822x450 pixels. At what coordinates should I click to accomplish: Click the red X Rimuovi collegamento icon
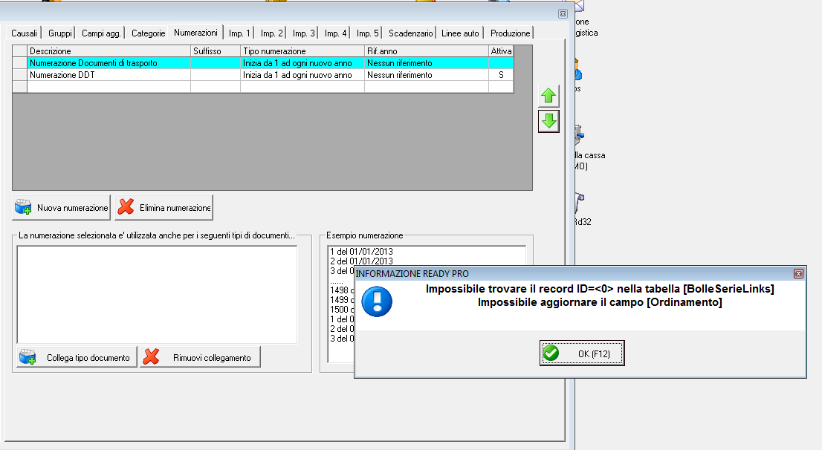[x=151, y=356]
